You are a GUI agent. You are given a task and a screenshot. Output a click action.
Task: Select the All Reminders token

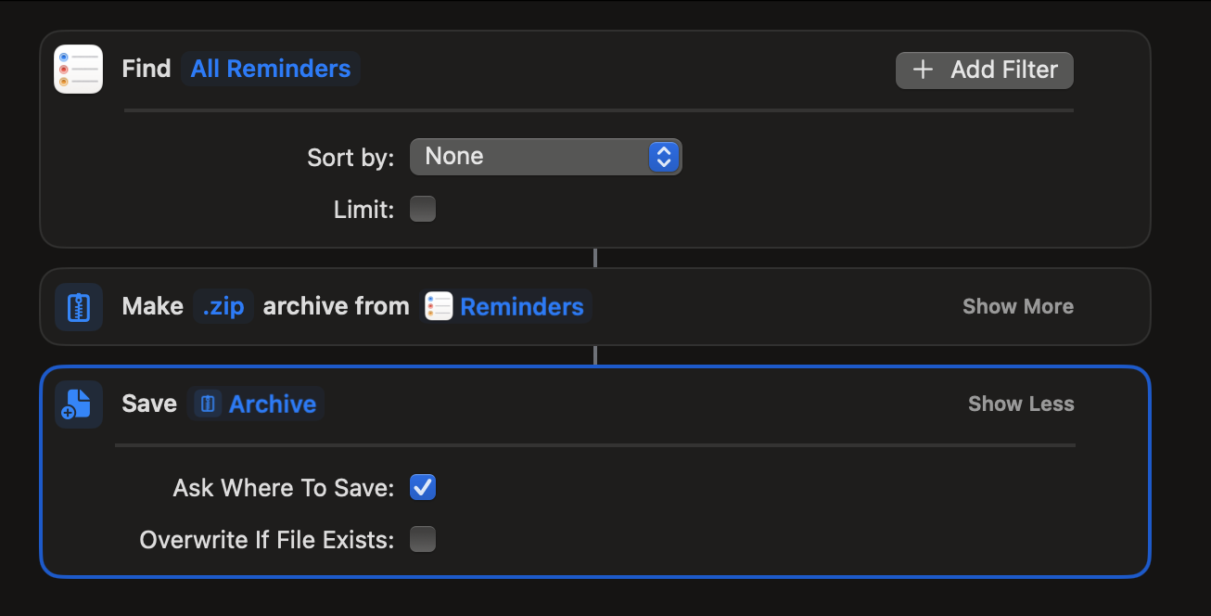[x=271, y=70]
